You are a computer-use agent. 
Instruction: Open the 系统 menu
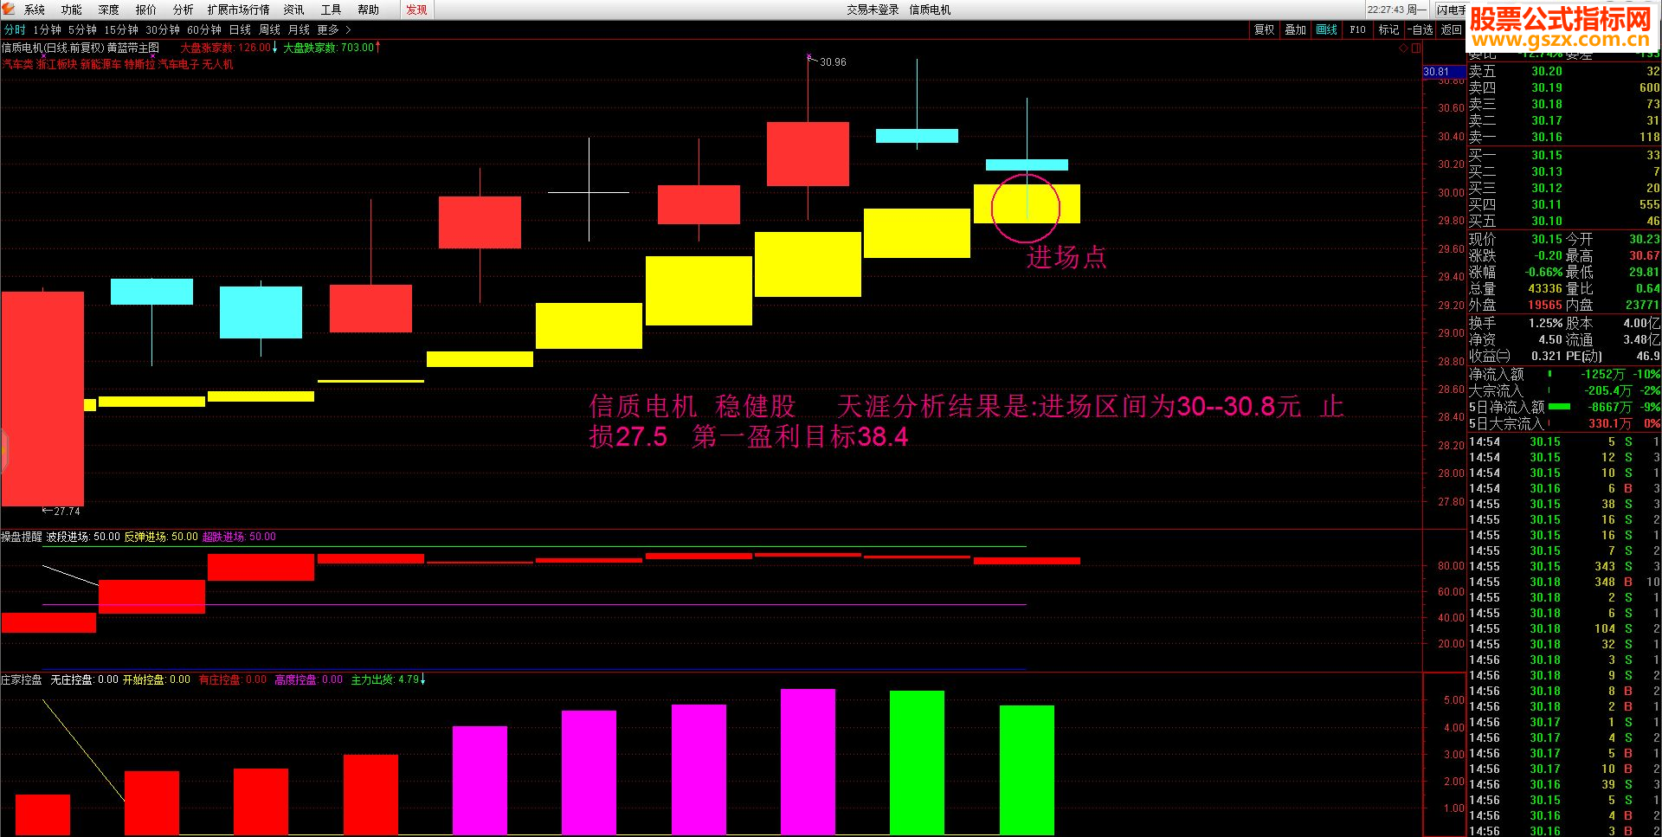(35, 10)
